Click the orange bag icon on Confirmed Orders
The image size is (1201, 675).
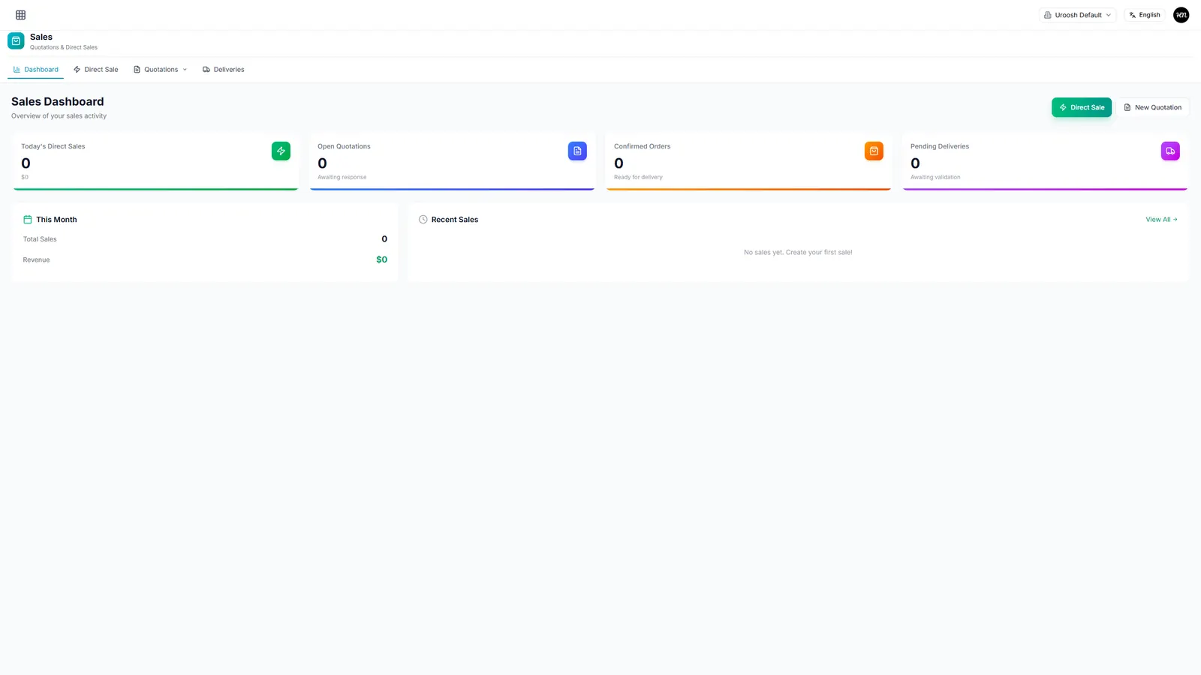pyautogui.click(x=874, y=151)
